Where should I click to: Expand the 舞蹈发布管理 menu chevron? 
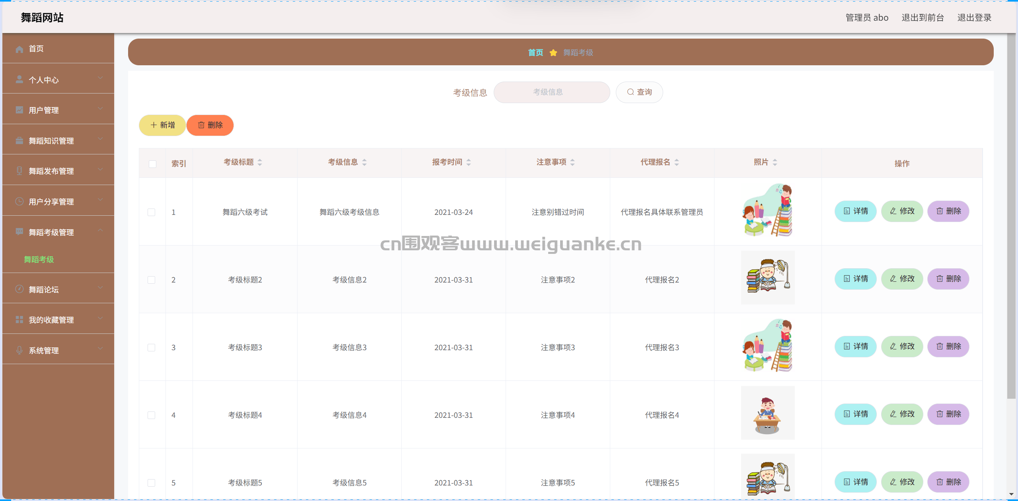click(100, 169)
